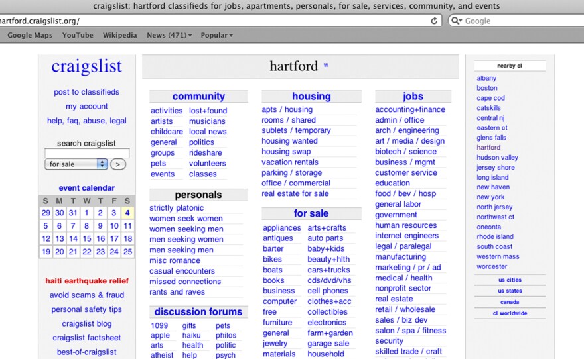Open the 'for sale' category dropdown

point(77,164)
